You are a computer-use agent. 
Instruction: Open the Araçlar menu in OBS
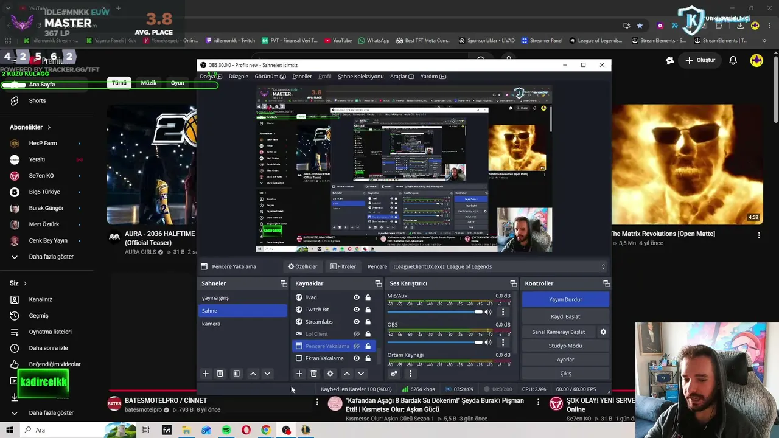click(x=402, y=77)
